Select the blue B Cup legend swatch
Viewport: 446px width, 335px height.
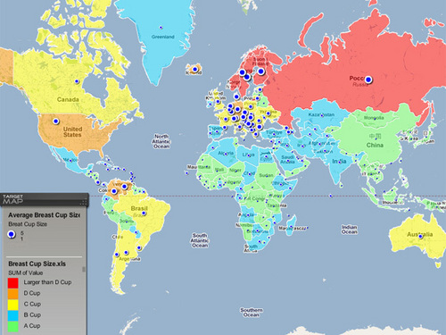click(13, 315)
